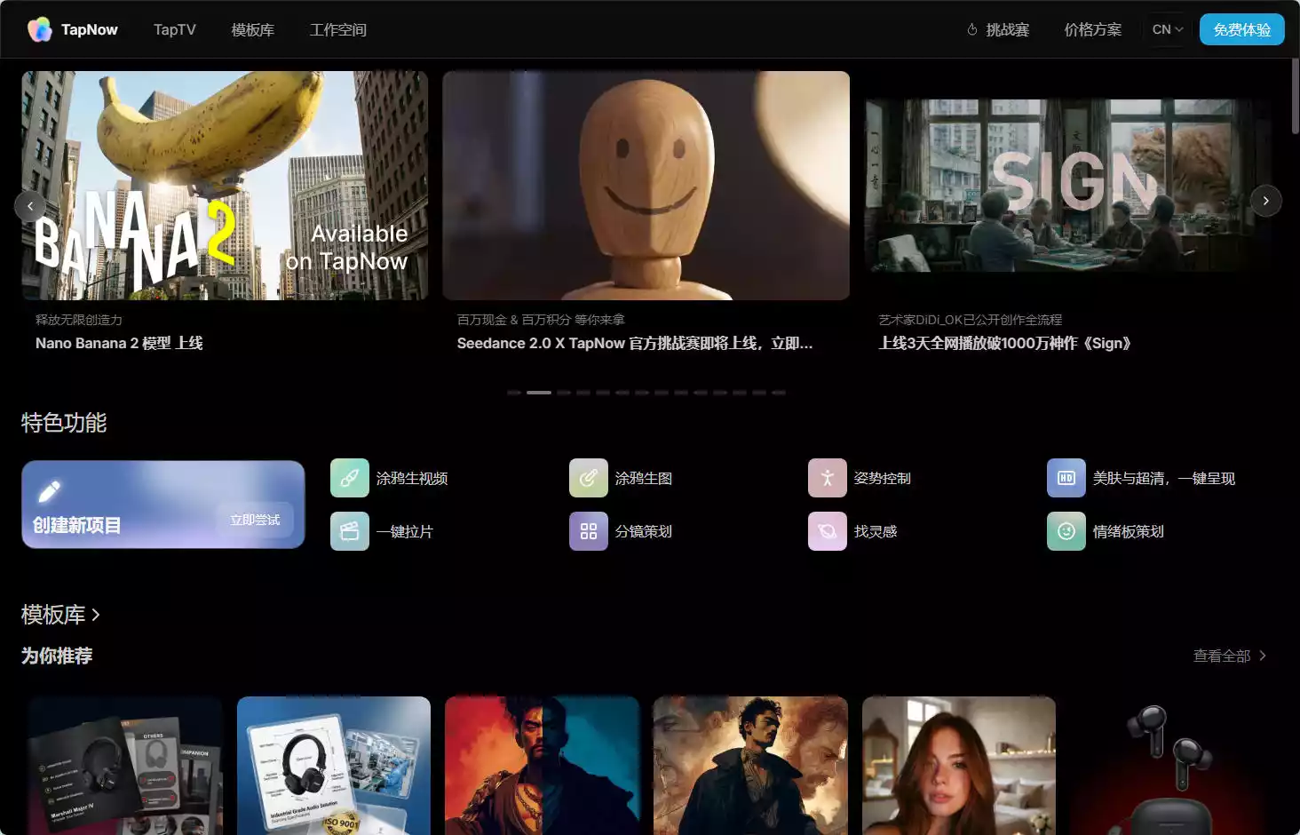
Task: Go to 工作空间 in the top navigation
Action: tap(338, 29)
